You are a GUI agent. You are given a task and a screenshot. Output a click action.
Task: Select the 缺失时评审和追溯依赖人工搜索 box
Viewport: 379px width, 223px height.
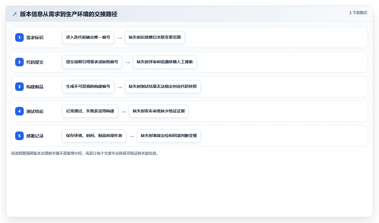tap(165, 62)
